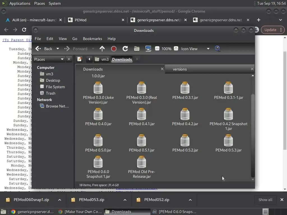Click the Downloads path bar button
This screenshot has width=287, height=215.
122,59
